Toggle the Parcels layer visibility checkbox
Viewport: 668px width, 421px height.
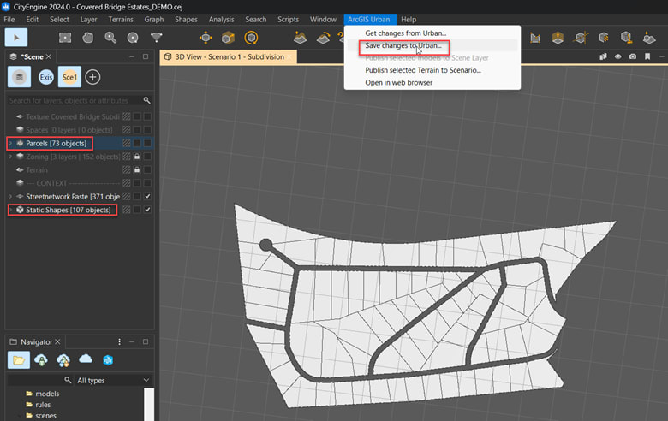coord(147,143)
